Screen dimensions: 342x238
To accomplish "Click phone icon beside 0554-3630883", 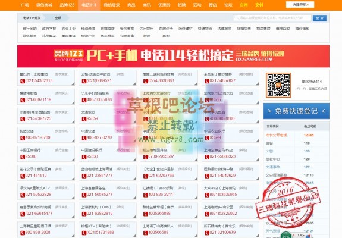I will coord(146,81).
